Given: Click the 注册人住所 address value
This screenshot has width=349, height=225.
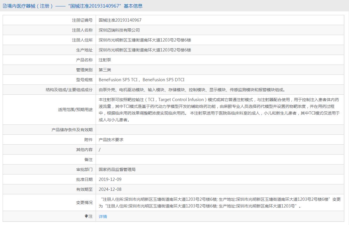Looking at the screenshot, I should click(145, 40).
